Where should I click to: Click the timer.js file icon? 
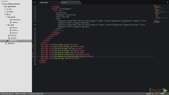point(11,33)
